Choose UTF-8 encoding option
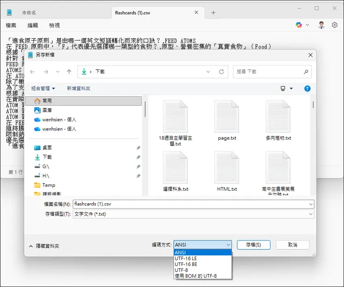This screenshot has width=344, height=287. 203,270
